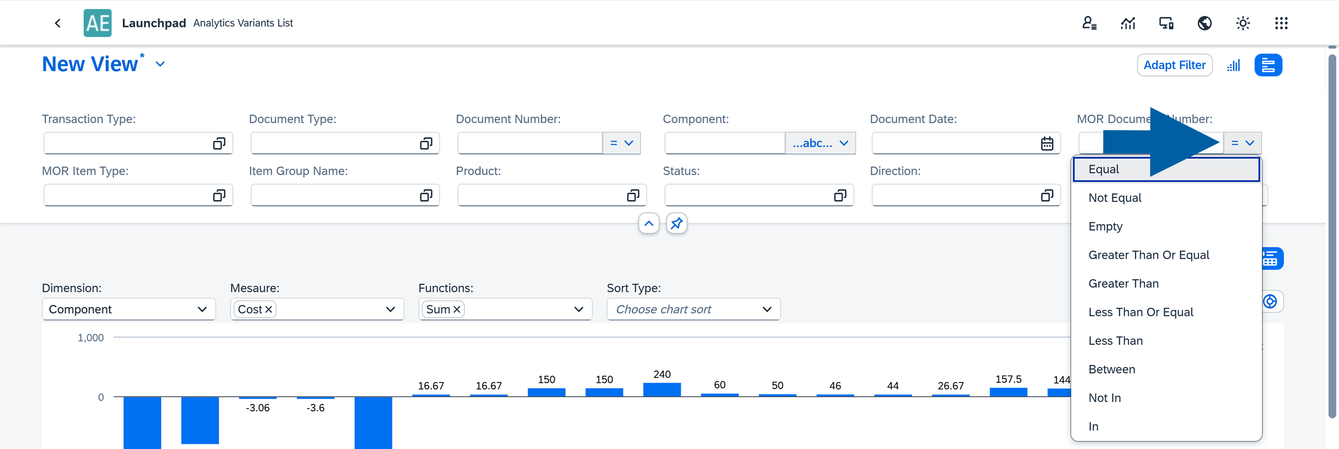Toggle the blue filter bar view button

pos(1268,66)
